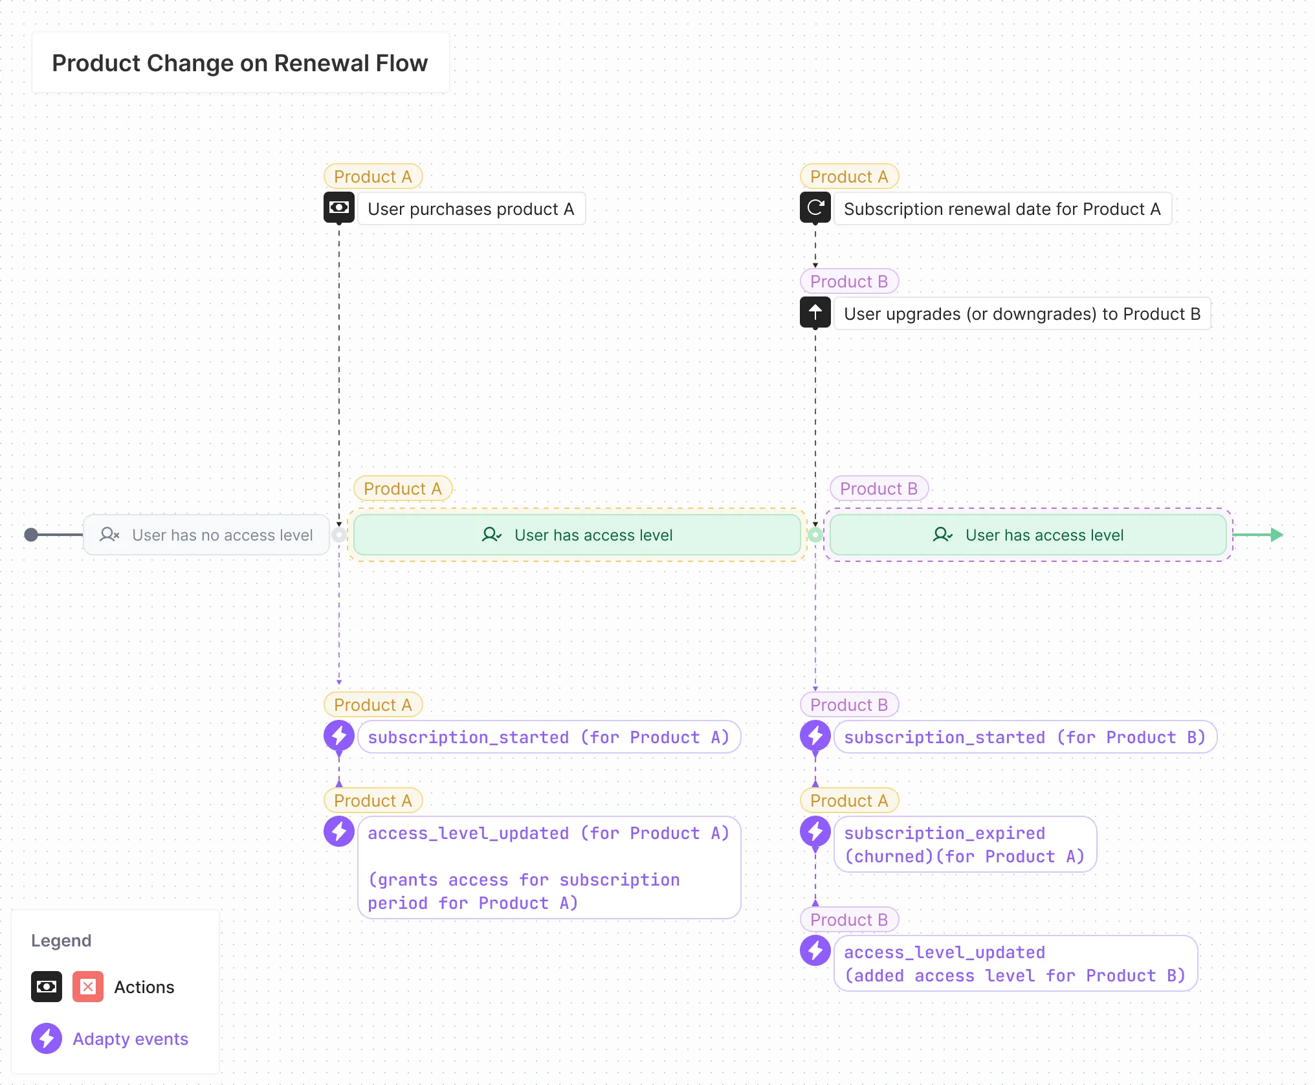Click the green timeline end arrow
Screen dimensions: 1315x1085
1276,535
